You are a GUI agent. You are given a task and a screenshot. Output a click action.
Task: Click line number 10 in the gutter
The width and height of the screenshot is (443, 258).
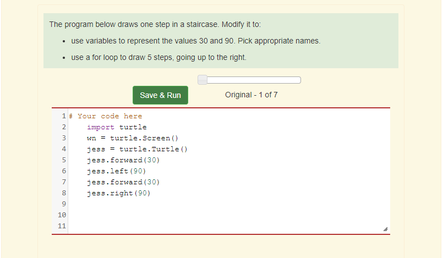[62, 215]
